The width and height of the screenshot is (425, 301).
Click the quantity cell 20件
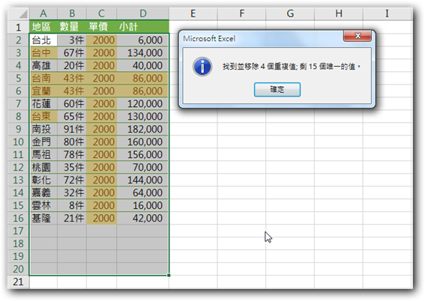click(x=72, y=65)
